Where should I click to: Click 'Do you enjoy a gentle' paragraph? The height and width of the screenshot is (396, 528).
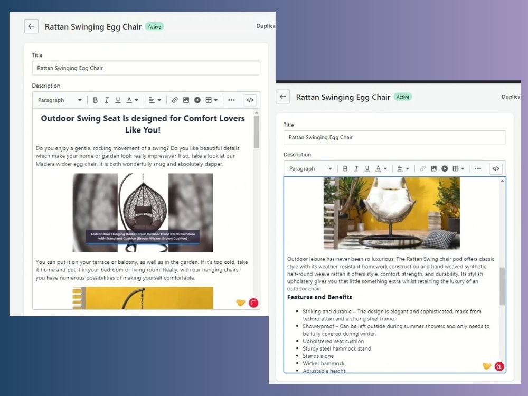[138, 156]
